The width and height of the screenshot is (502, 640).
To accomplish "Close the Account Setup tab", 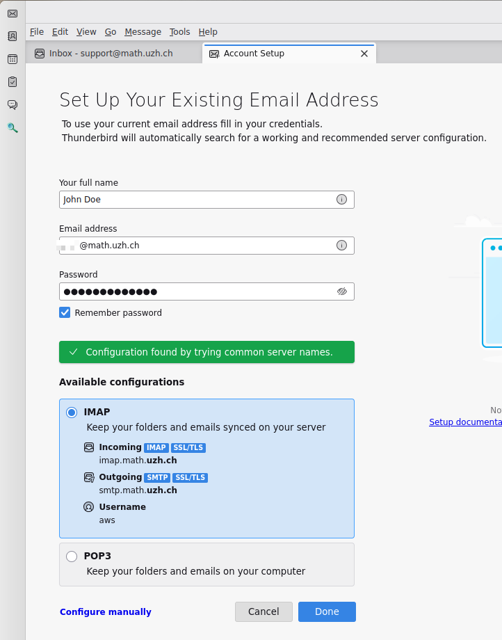I will pos(364,54).
